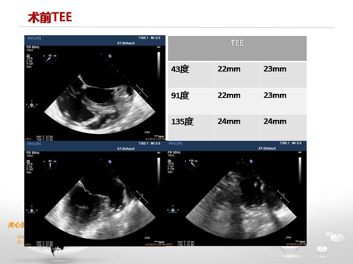Click the P/R orientation marker in 43-degree image
Image resolution: width=353 pixels, height=264 pixels.
point(32,104)
